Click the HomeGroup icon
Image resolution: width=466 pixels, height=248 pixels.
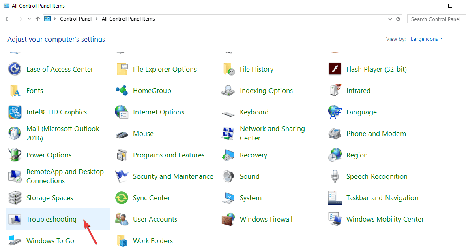122,91
